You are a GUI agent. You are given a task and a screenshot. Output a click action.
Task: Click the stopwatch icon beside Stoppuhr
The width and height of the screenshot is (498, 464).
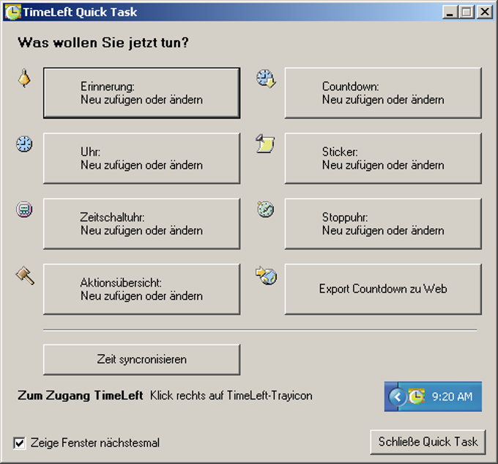[265, 210]
